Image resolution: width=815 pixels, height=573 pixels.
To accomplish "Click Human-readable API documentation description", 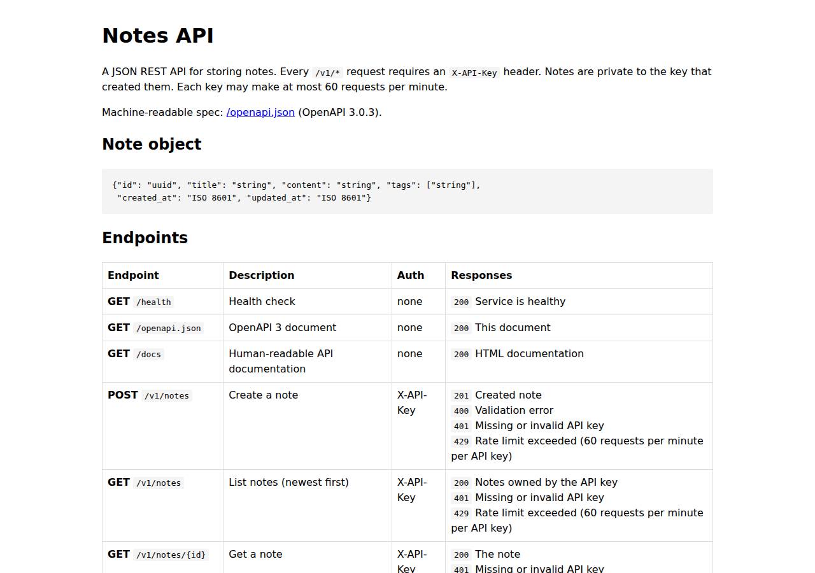I will pyautogui.click(x=281, y=361).
